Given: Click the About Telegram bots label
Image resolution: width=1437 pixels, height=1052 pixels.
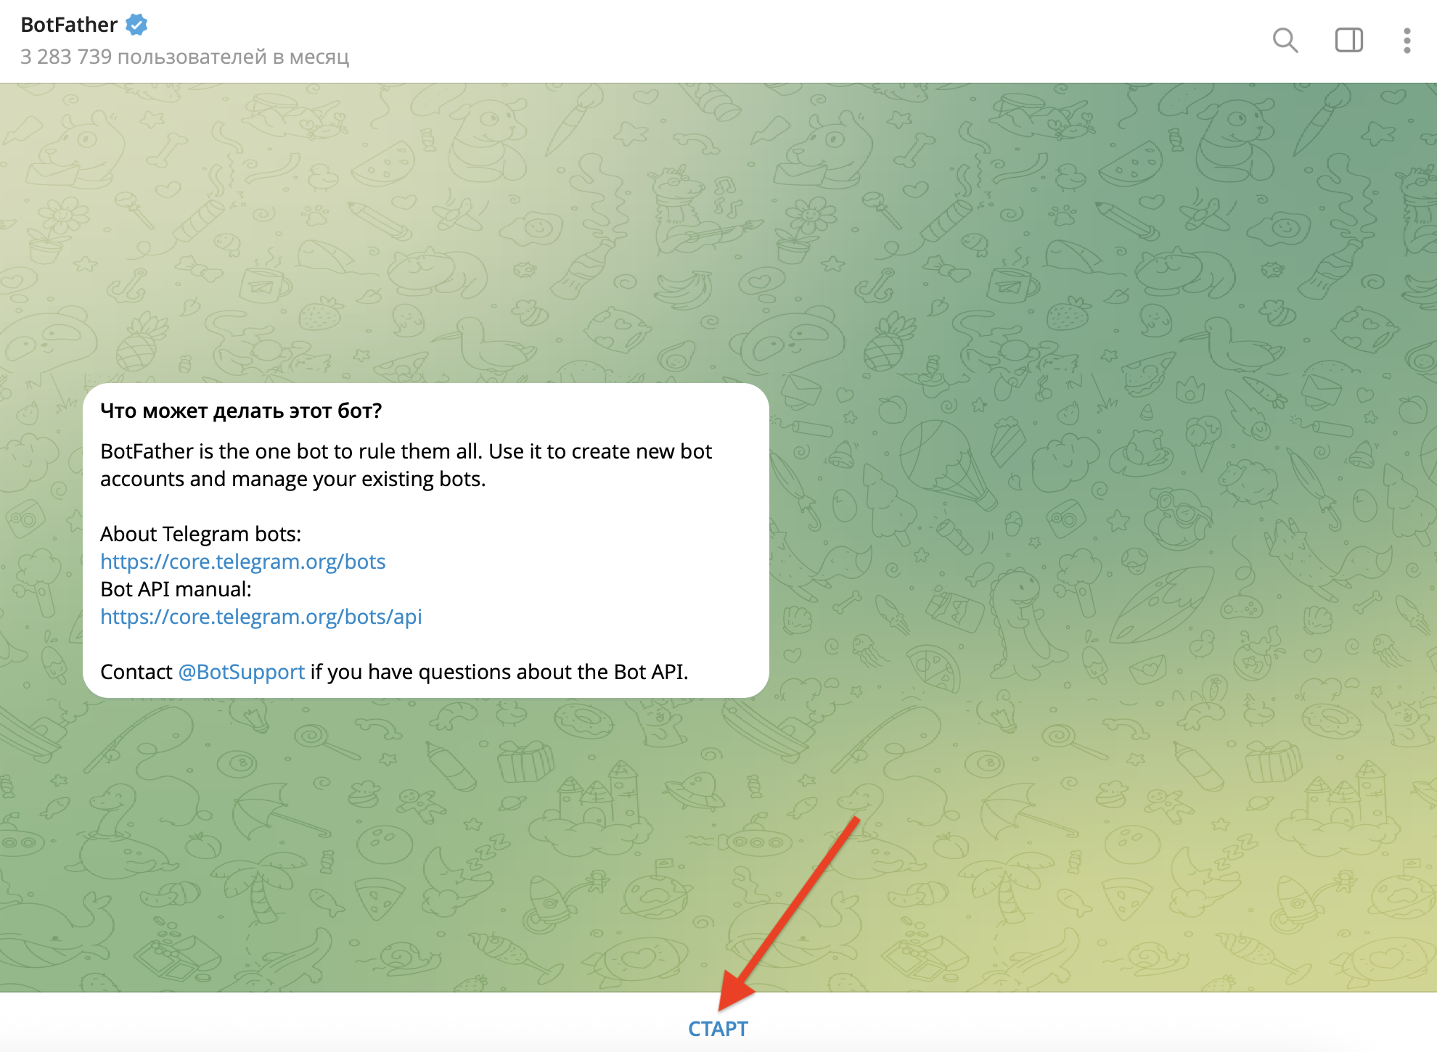Looking at the screenshot, I should click(x=200, y=534).
